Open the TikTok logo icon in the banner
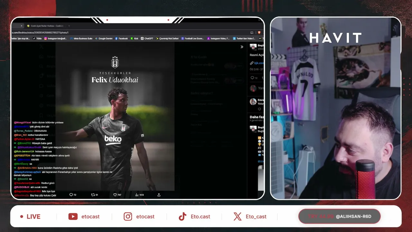 (183, 217)
